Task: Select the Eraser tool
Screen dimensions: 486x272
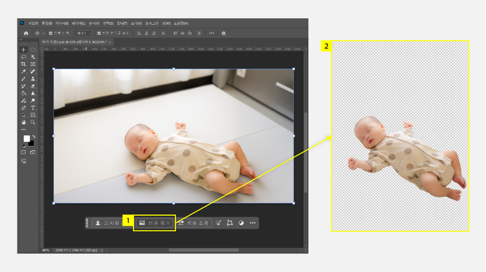Action: [x=33, y=86]
